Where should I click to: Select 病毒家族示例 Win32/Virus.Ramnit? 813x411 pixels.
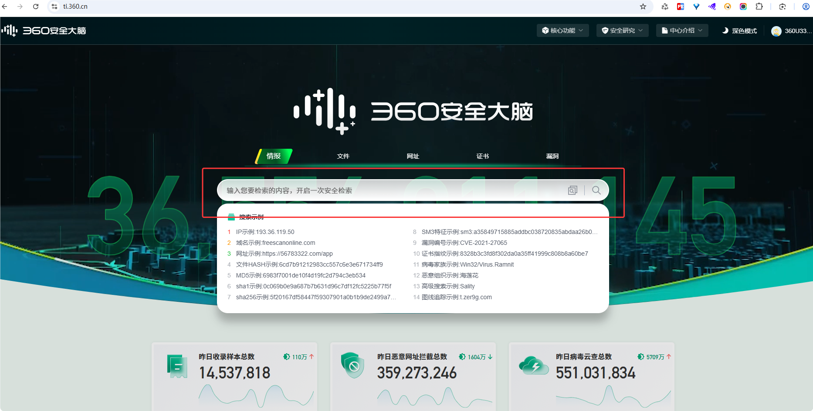pos(467,264)
